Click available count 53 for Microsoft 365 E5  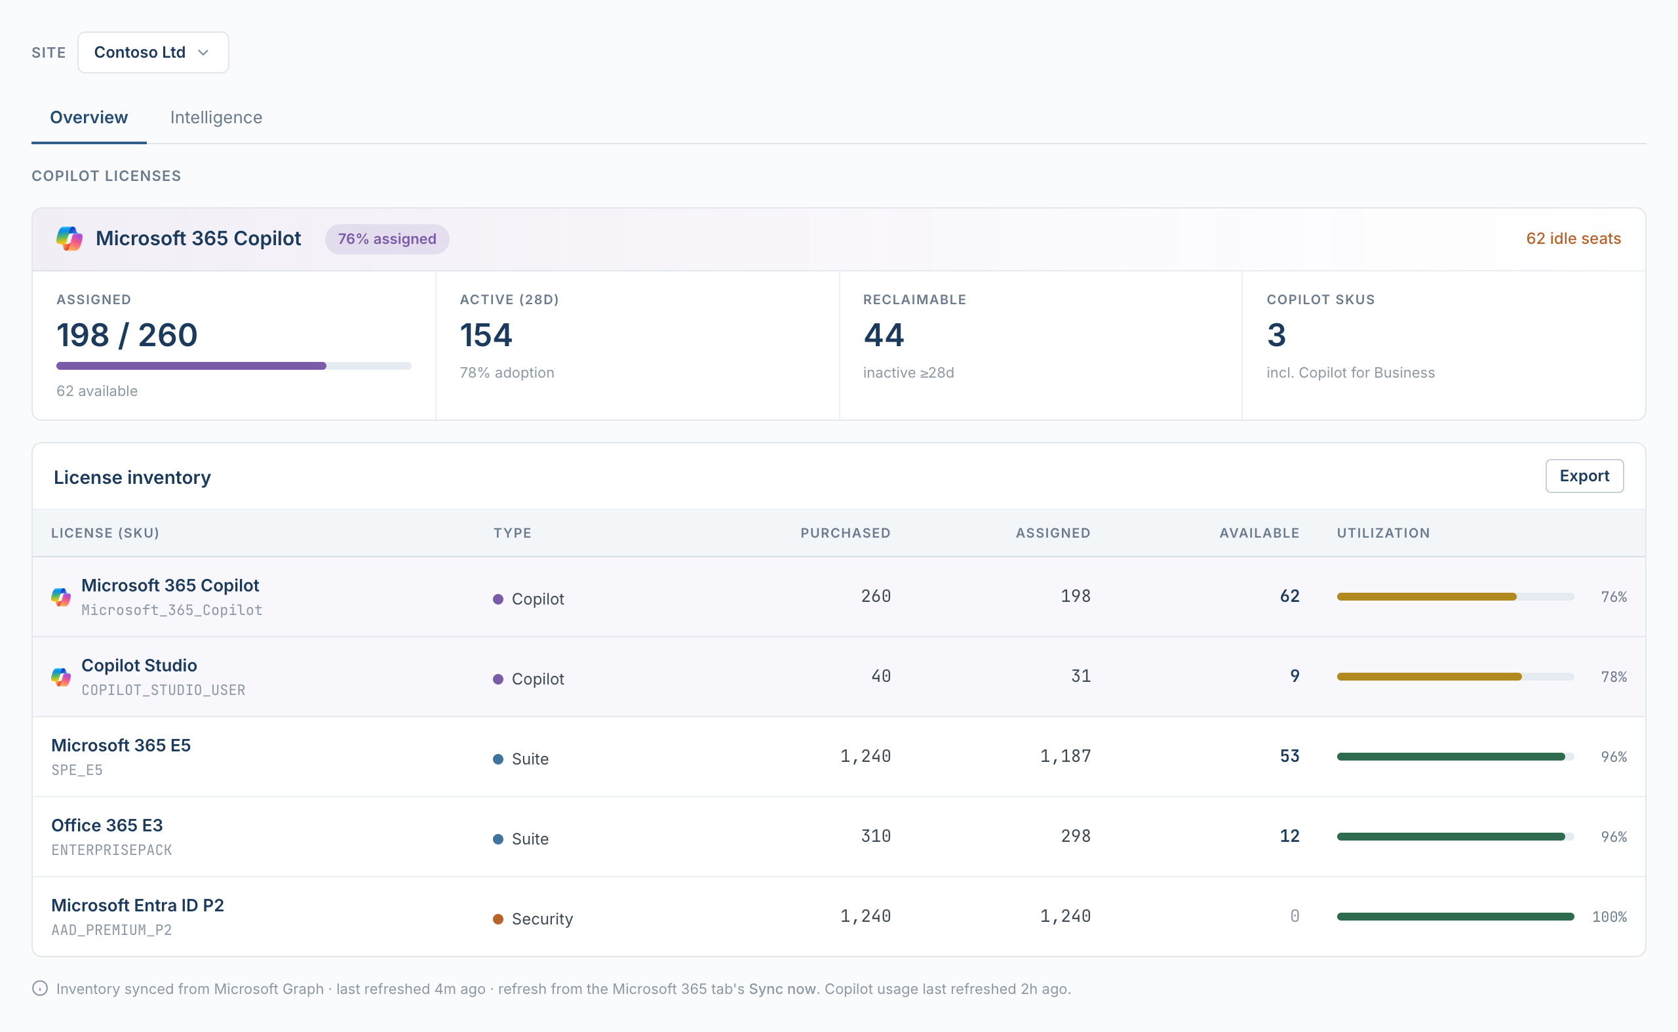1289,755
